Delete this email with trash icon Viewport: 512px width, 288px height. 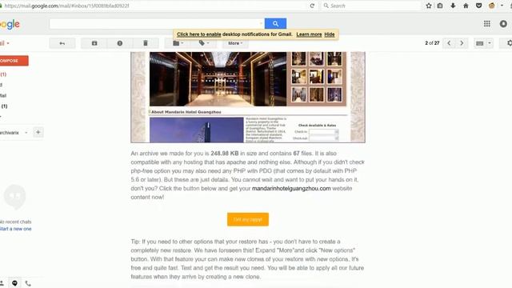(146, 43)
